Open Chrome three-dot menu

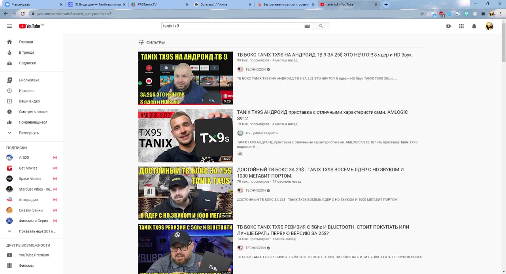tap(500, 13)
